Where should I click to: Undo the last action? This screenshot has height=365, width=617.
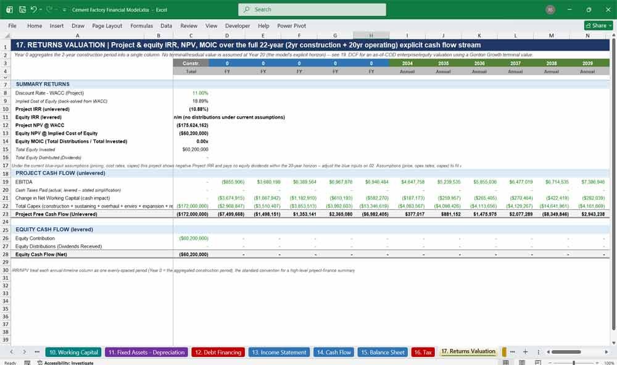click(33, 9)
